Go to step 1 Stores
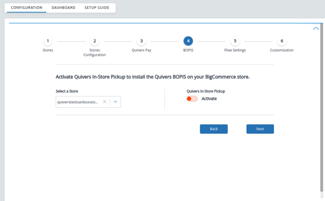Image resolution: width=325 pixels, height=201 pixels. click(x=48, y=41)
